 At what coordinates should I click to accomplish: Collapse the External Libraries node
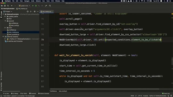tap(3, 37)
